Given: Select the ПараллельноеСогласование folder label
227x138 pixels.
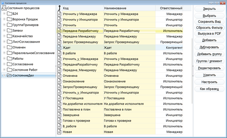Looking at the screenshot, I should click(33, 53).
